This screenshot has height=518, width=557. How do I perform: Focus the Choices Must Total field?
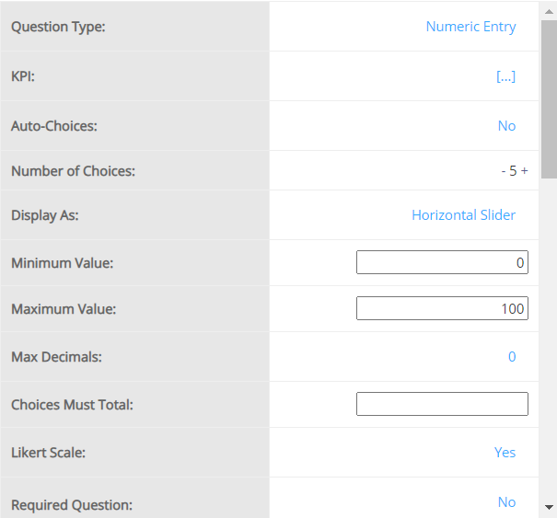(x=442, y=404)
